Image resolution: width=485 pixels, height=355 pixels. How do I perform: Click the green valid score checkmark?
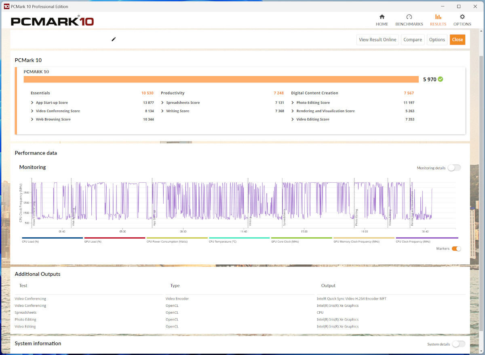pos(440,79)
